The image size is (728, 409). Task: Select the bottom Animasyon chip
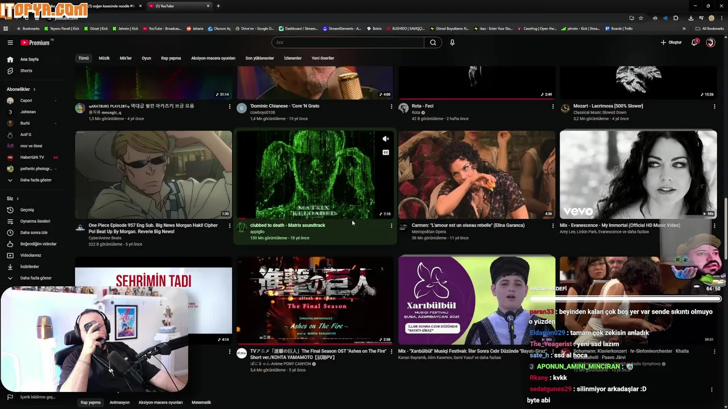[x=119, y=402]
